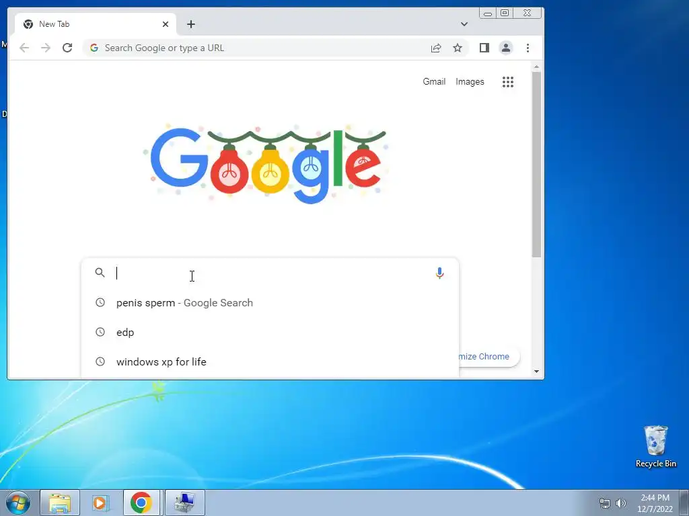Minimize the Chrome window
689x516 pixels.
point(488,13)
